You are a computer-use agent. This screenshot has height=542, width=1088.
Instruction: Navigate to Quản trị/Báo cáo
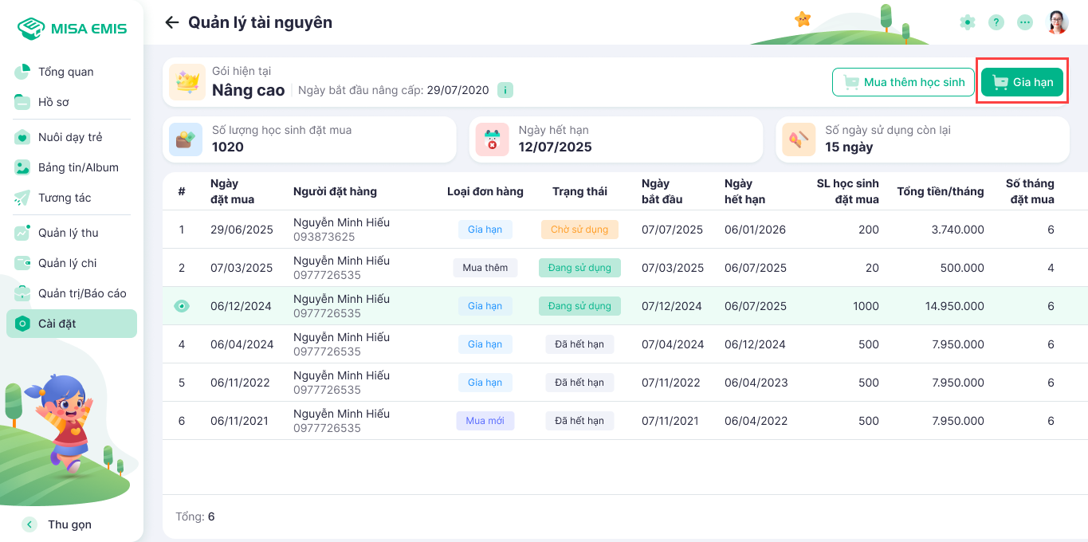click(82, 293)
